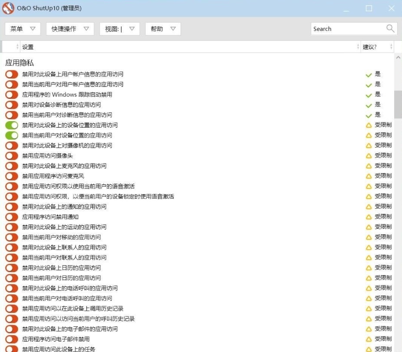
Task: Click the vertical scrollbar thumb
Action: pos(398,100)
